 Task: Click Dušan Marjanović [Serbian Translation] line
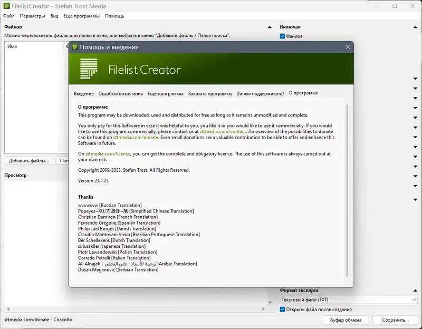(x=118, y=270)
